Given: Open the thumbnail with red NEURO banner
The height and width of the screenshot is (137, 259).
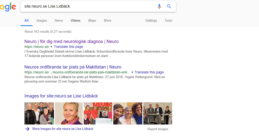Looking at the screenshot, I should coord(98,113).
